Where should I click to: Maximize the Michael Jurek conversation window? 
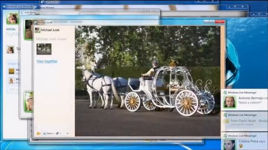212,22
